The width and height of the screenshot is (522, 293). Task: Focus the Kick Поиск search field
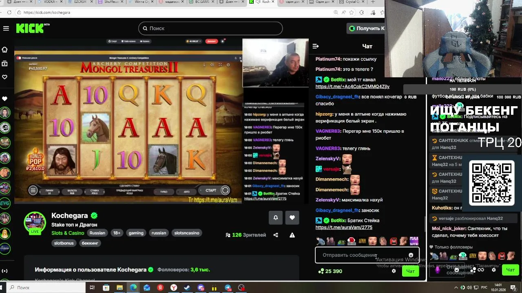click(x=210, y=28)
